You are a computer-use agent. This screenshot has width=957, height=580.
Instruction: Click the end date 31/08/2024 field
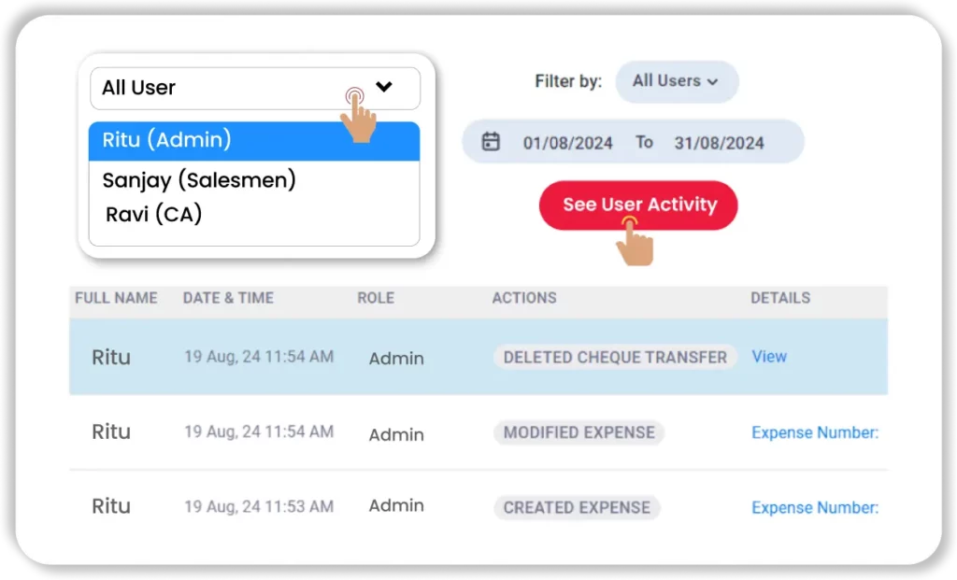coord(719,143)
